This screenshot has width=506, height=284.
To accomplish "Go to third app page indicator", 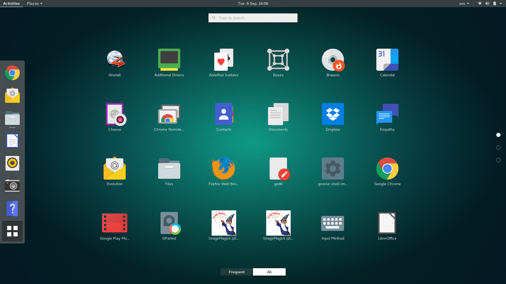I will 498,160.
